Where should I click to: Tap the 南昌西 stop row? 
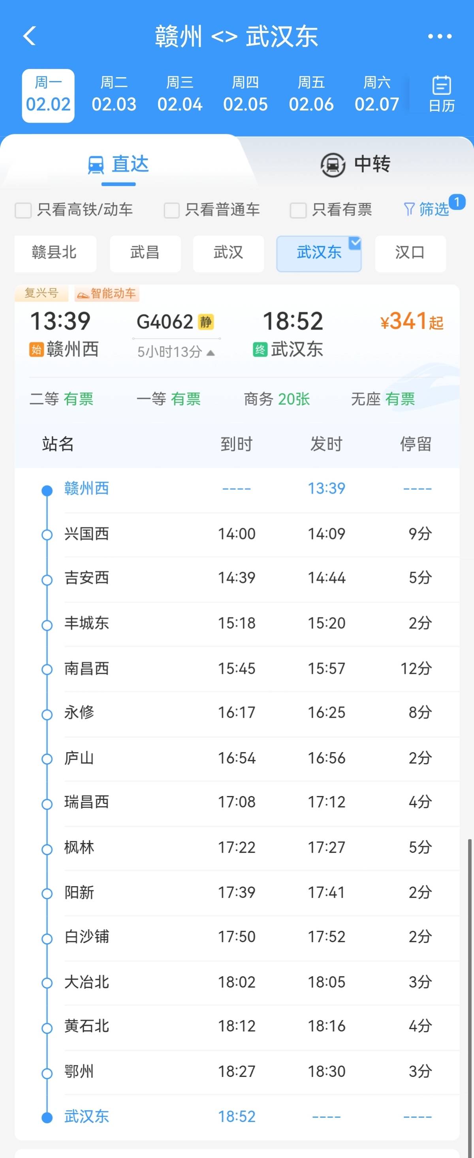tap(238, 669)
